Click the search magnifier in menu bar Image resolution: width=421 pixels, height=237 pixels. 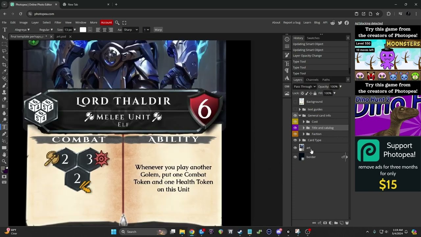[117, 22]
